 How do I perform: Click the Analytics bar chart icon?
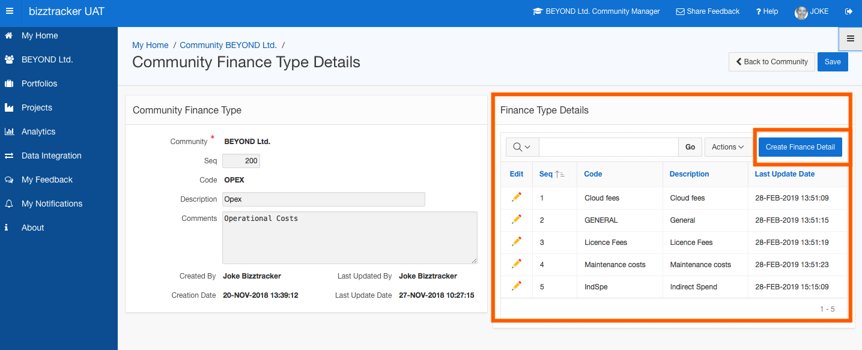[x=9, y=131]
